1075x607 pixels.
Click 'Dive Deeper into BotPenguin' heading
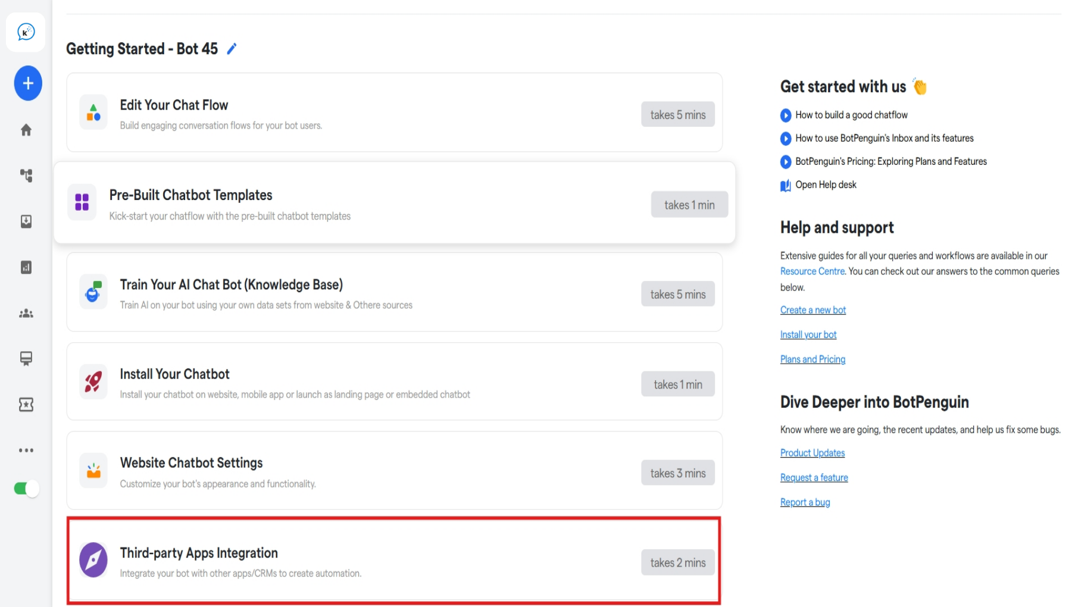point(874,402)
